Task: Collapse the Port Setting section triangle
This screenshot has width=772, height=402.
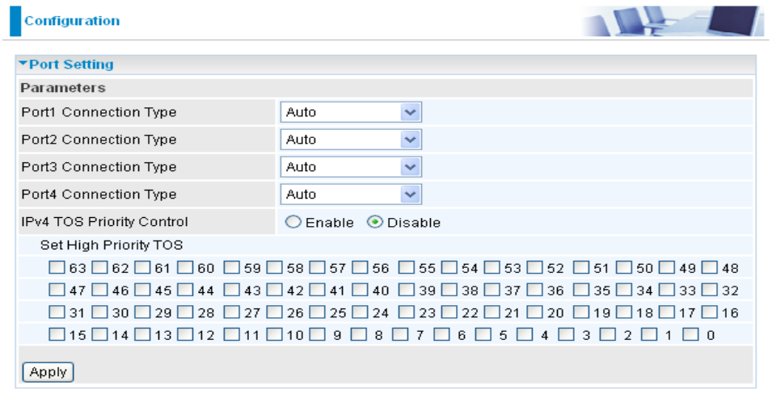Action: (x=23, y=65)
